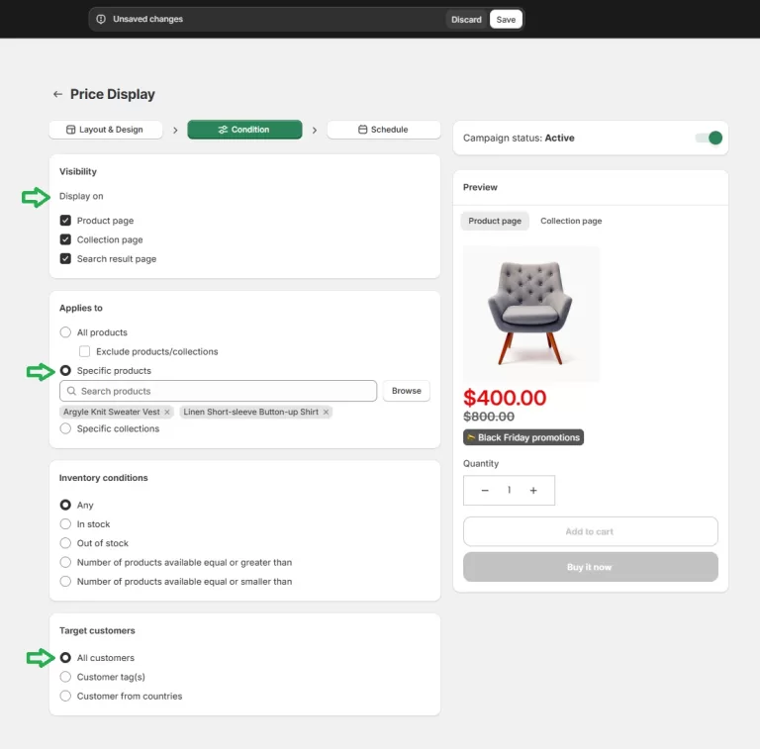Click the Target customers heading
Viewport: 760px width, 749px height.
tap(97, 631)
